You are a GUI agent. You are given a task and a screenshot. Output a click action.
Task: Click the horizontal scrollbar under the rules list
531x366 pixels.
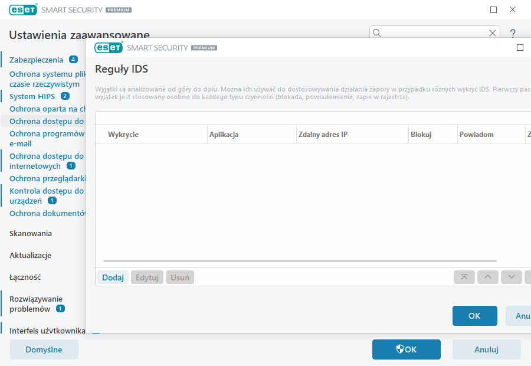[x=300, y=260]
